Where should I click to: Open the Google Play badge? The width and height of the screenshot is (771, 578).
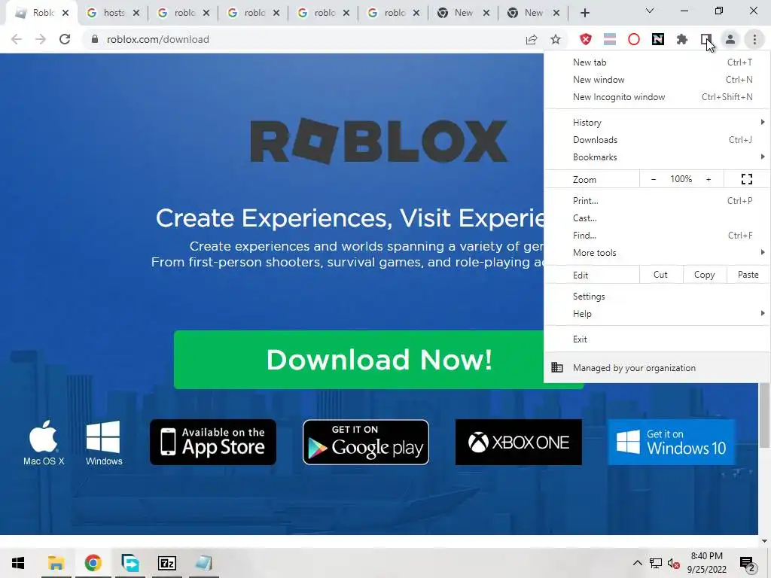point(366,442)
